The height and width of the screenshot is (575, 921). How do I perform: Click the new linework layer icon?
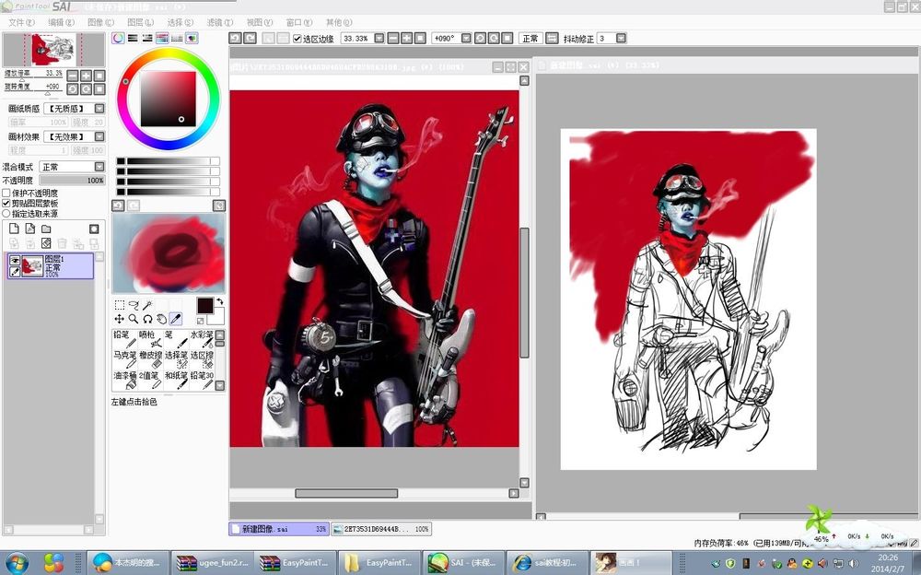pos(30,229)
